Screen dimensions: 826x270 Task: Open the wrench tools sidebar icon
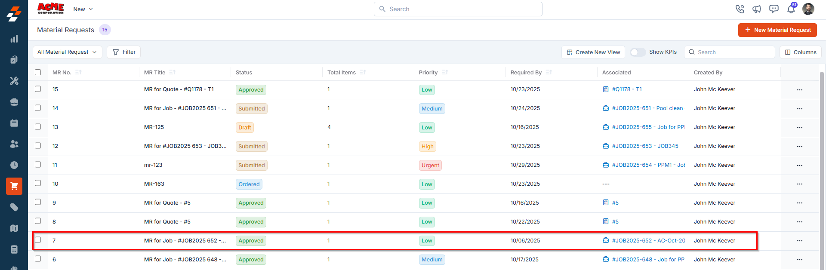[14, 81]
